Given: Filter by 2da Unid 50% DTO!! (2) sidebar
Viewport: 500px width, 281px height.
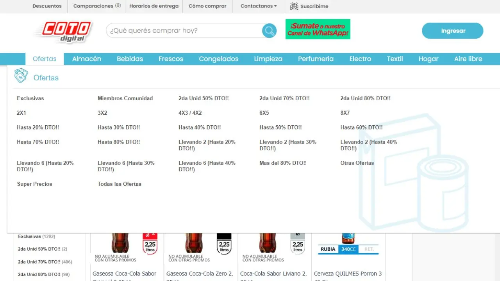Looking at the screenshot, I should (x=43, y=249).
